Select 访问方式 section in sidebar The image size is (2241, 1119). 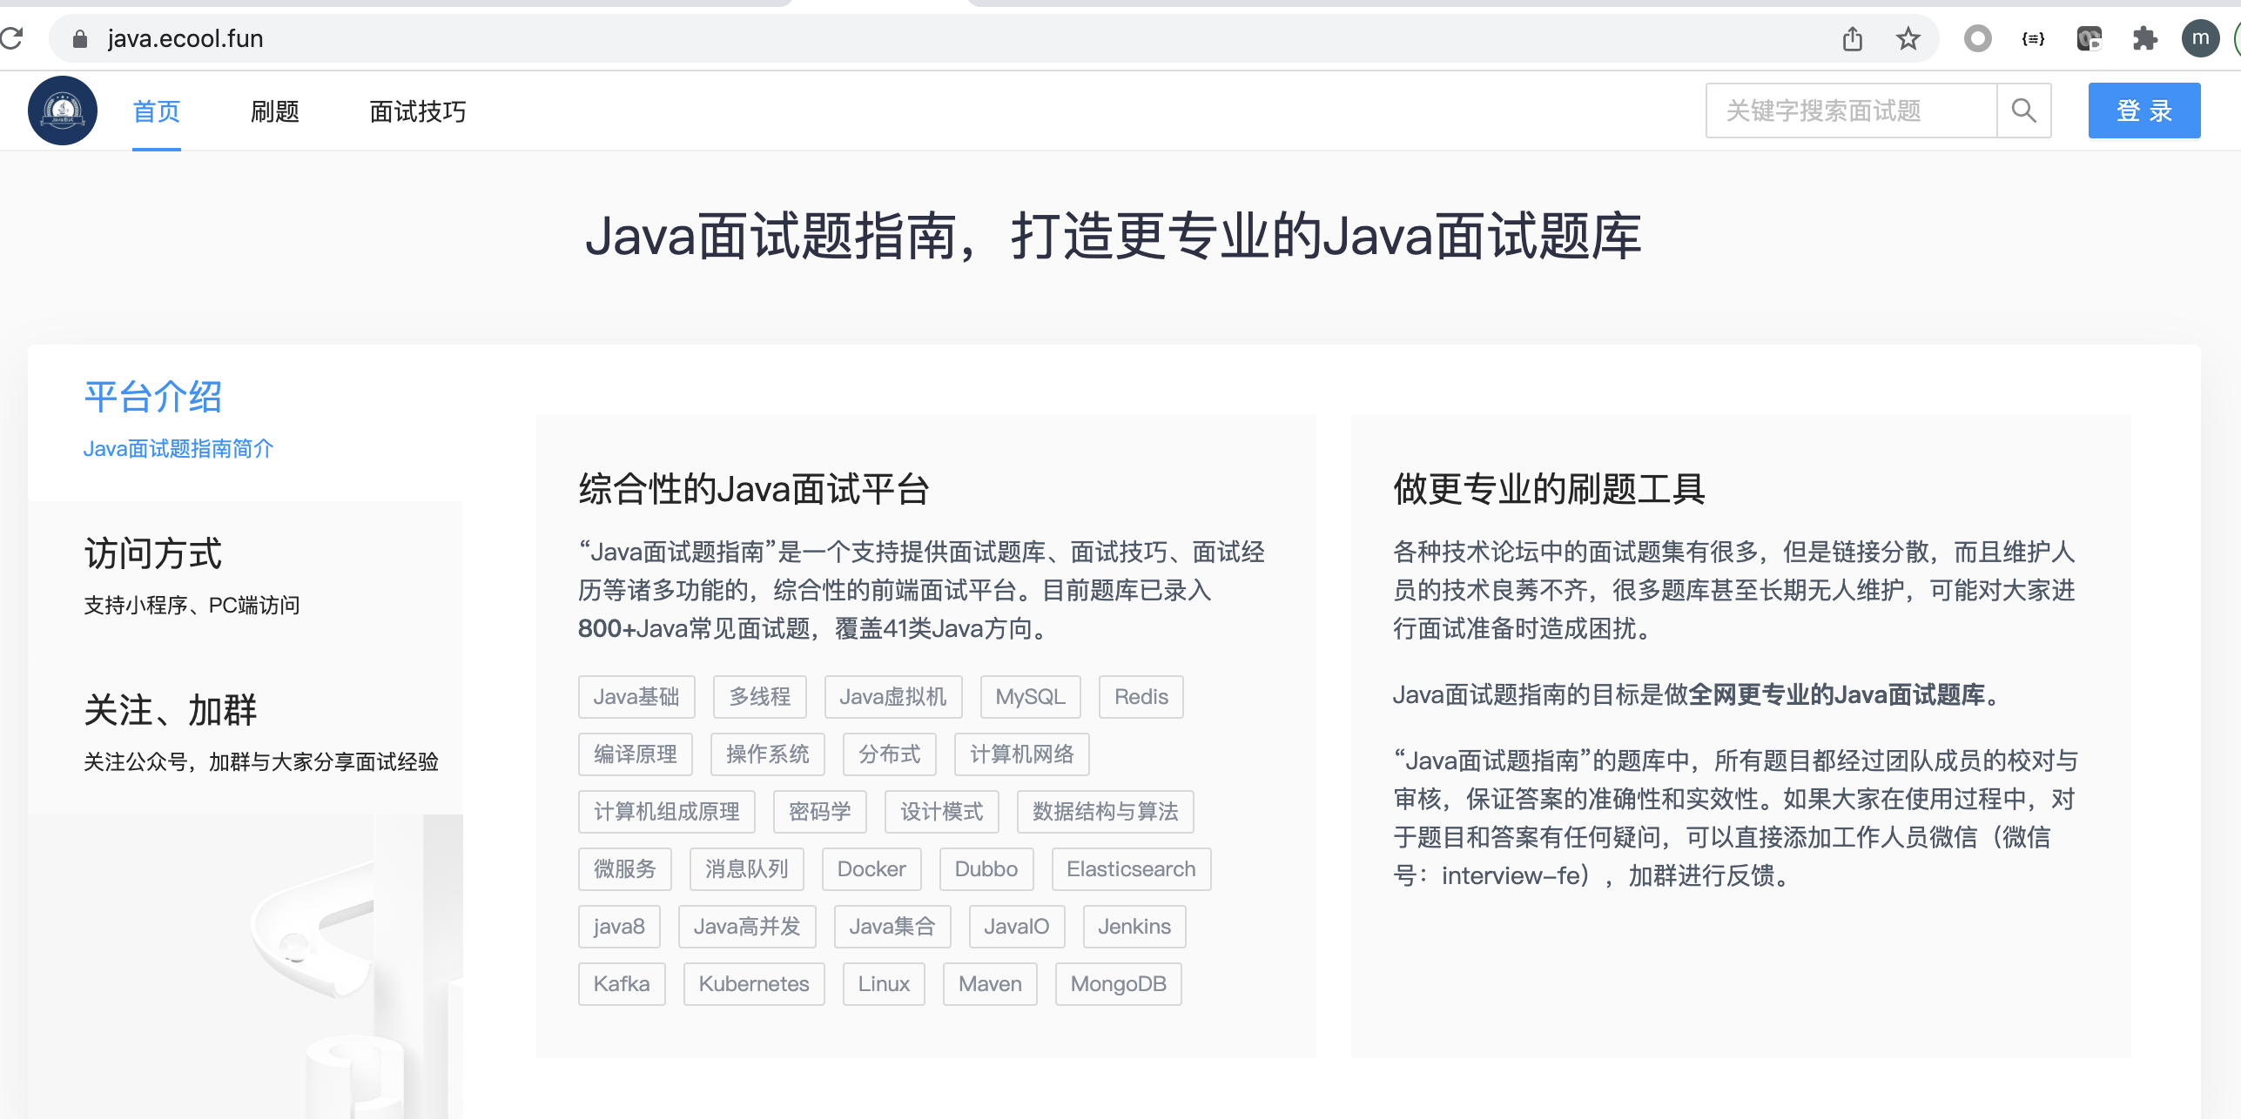246,580
